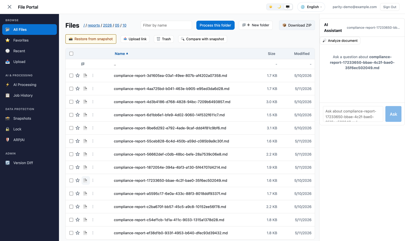Screen dimensions: 405x241
Task: Select system theme monitor icon
Action: (288, 7)
